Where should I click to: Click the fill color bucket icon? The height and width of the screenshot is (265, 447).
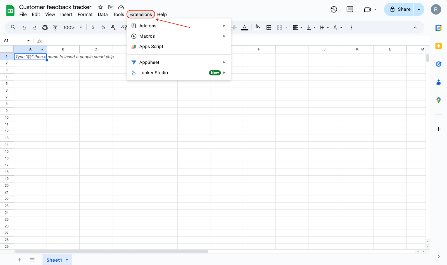[258, 27]
